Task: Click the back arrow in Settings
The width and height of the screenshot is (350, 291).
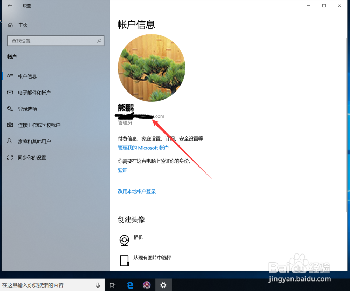Action: pos(9,6)
